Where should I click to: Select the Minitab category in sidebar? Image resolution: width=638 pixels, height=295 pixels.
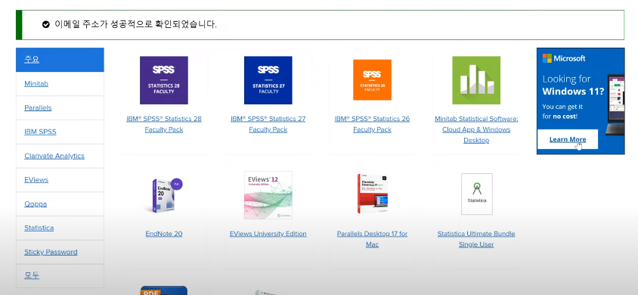pos(60,84)
